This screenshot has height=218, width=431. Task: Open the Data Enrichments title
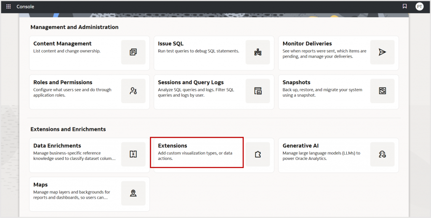coord(57,146)
